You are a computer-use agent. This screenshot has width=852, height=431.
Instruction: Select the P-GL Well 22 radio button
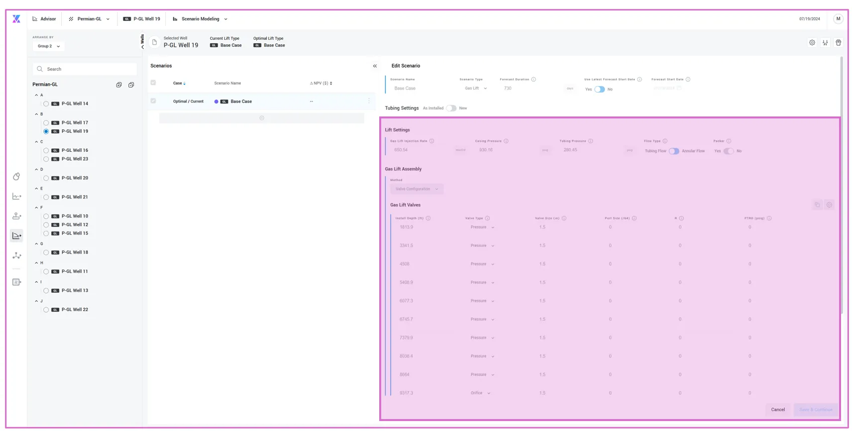(46, 310)
